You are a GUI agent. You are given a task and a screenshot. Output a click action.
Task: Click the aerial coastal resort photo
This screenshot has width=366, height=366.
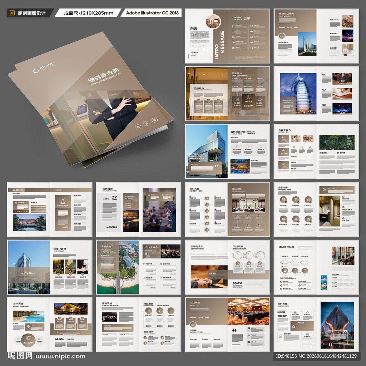[x=118, y=267]
